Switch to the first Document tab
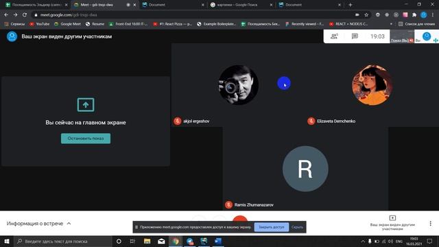 point(173,5)
